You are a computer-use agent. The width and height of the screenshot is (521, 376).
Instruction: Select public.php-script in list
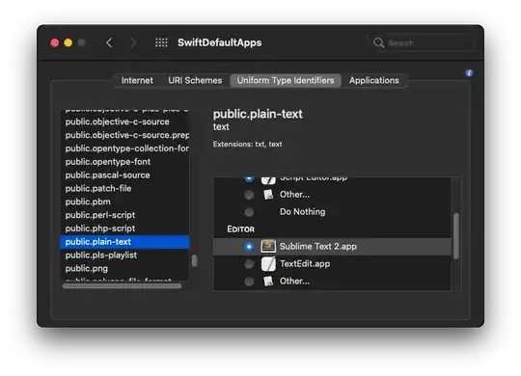[x=124, y=228]
